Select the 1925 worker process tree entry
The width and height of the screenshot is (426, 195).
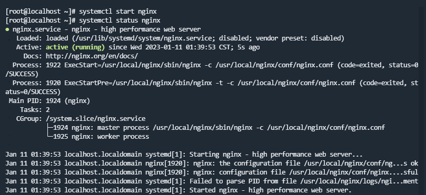pos(98,137)
